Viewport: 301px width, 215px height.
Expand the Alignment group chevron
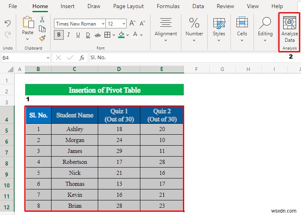(166, 40)
